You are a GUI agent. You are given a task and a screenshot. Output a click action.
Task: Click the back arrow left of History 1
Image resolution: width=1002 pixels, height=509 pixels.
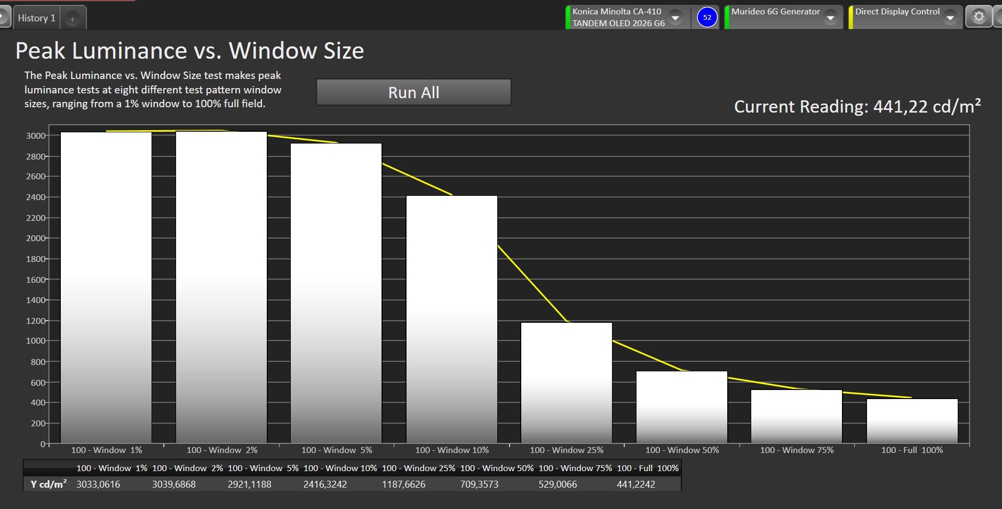pos(4,17)
